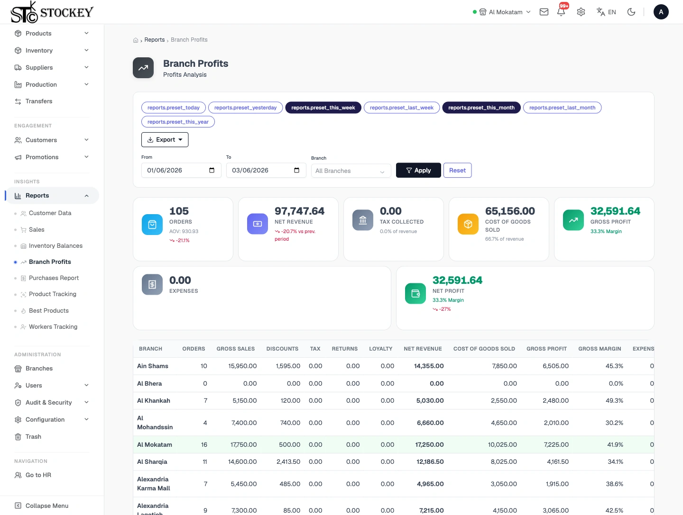Open Workers Tracking report
This screenshot has width=683, height=515.
click(x=53, y=327)
